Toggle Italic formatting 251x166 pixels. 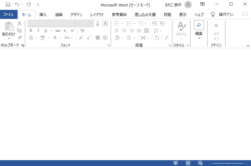pyautogui.click(x=38, y=31)
